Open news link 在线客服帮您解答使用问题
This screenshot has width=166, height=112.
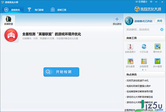pos(140,92)
